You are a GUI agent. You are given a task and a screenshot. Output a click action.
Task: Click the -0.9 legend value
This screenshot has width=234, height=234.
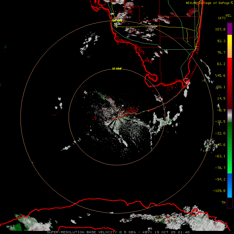[x=221, y=110]
